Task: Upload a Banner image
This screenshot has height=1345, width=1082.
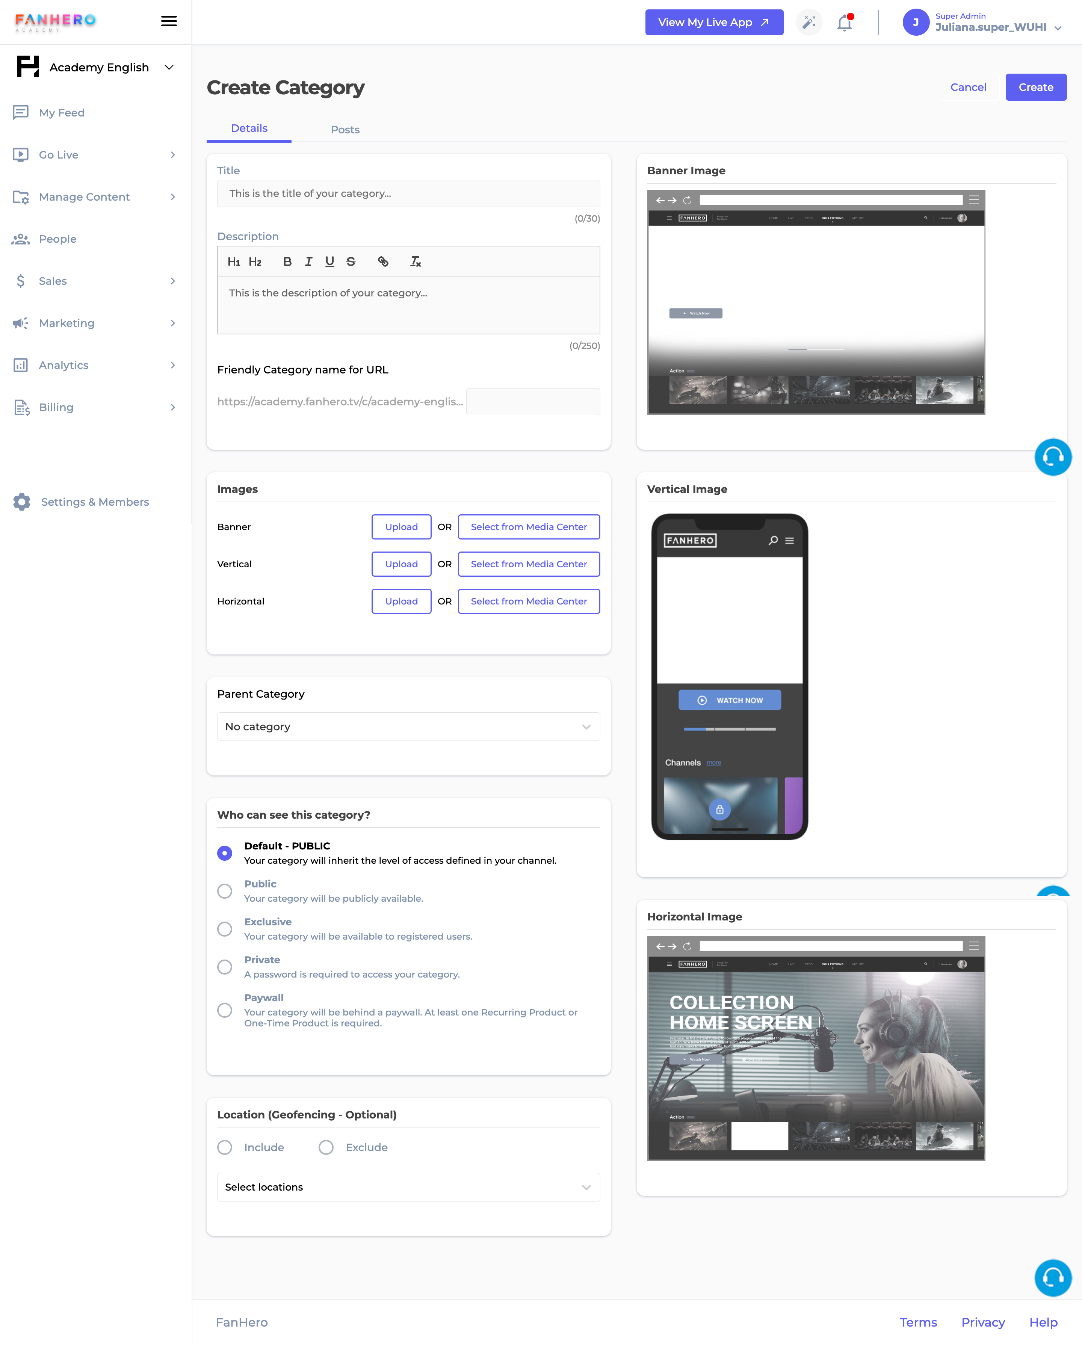Action: (401, 527)
